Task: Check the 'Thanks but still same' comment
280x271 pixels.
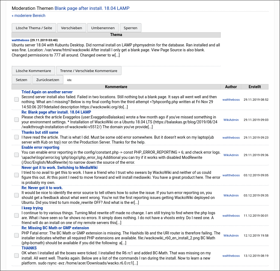Action: (x=17, y=138)
